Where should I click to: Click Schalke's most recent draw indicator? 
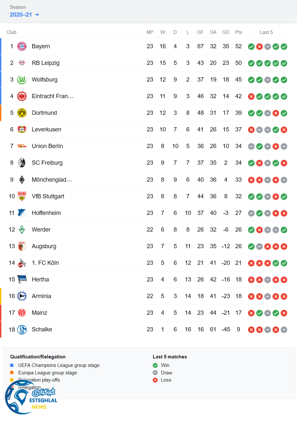284,330
